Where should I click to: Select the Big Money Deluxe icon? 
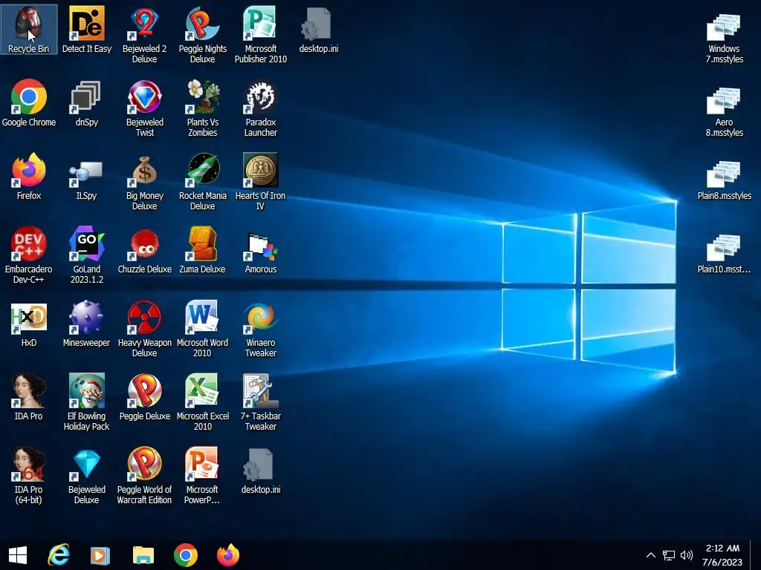pyautogui.click(x=145, y=182)
